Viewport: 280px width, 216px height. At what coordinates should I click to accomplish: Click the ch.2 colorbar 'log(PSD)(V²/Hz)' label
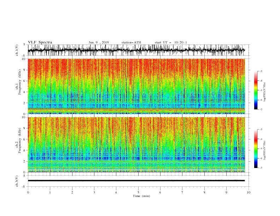pos(264,150)
